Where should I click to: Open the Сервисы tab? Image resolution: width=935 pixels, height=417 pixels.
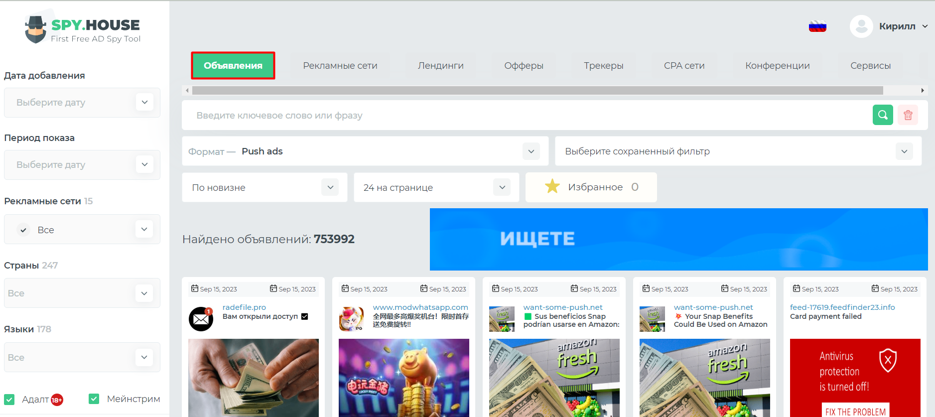click(x=871, y=65)
